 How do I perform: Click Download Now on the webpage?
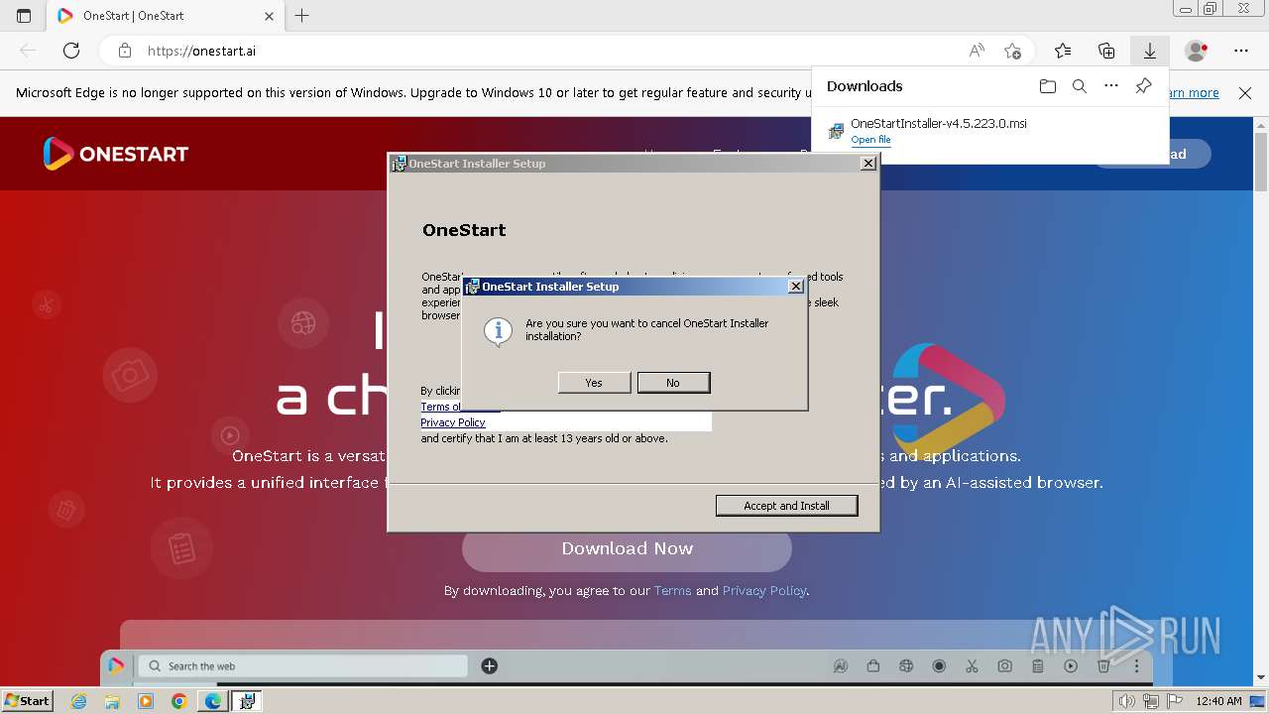pyautogui.click(x=627, y=548)
